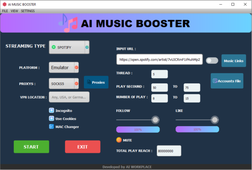Click the LIKE slider handle

pyautogui.click(x=215, y=120)
